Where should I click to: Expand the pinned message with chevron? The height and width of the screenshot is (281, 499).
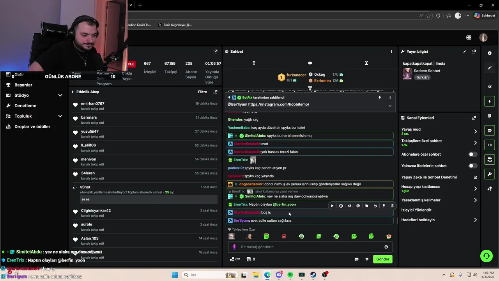(x=390, y=105)
